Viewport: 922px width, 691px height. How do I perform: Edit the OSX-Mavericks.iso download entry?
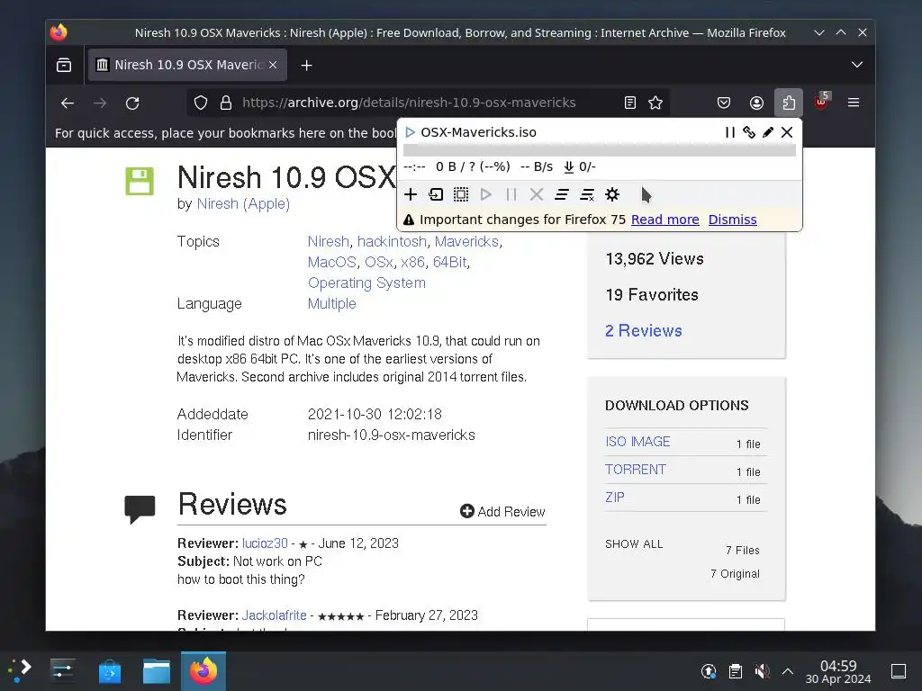pyautogui.click(x=768, y=132)
